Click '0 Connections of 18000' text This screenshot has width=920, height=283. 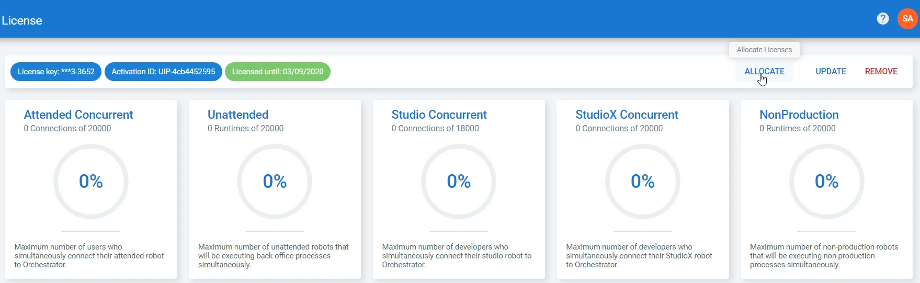435,129
